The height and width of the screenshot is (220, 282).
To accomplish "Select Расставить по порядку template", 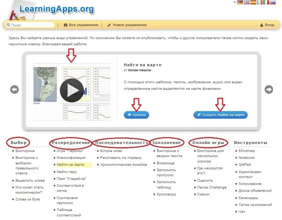I will click(121, 158).
